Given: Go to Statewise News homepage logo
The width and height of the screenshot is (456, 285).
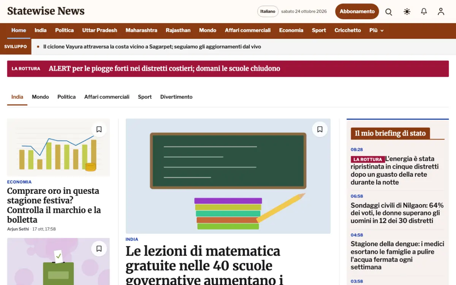Looking at the screenshot, I should (x=46, y=11).
